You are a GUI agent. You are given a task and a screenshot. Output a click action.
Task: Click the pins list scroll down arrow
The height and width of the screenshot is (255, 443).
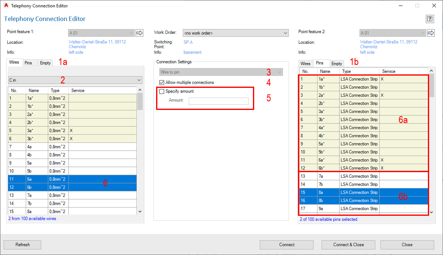(432, 212)
